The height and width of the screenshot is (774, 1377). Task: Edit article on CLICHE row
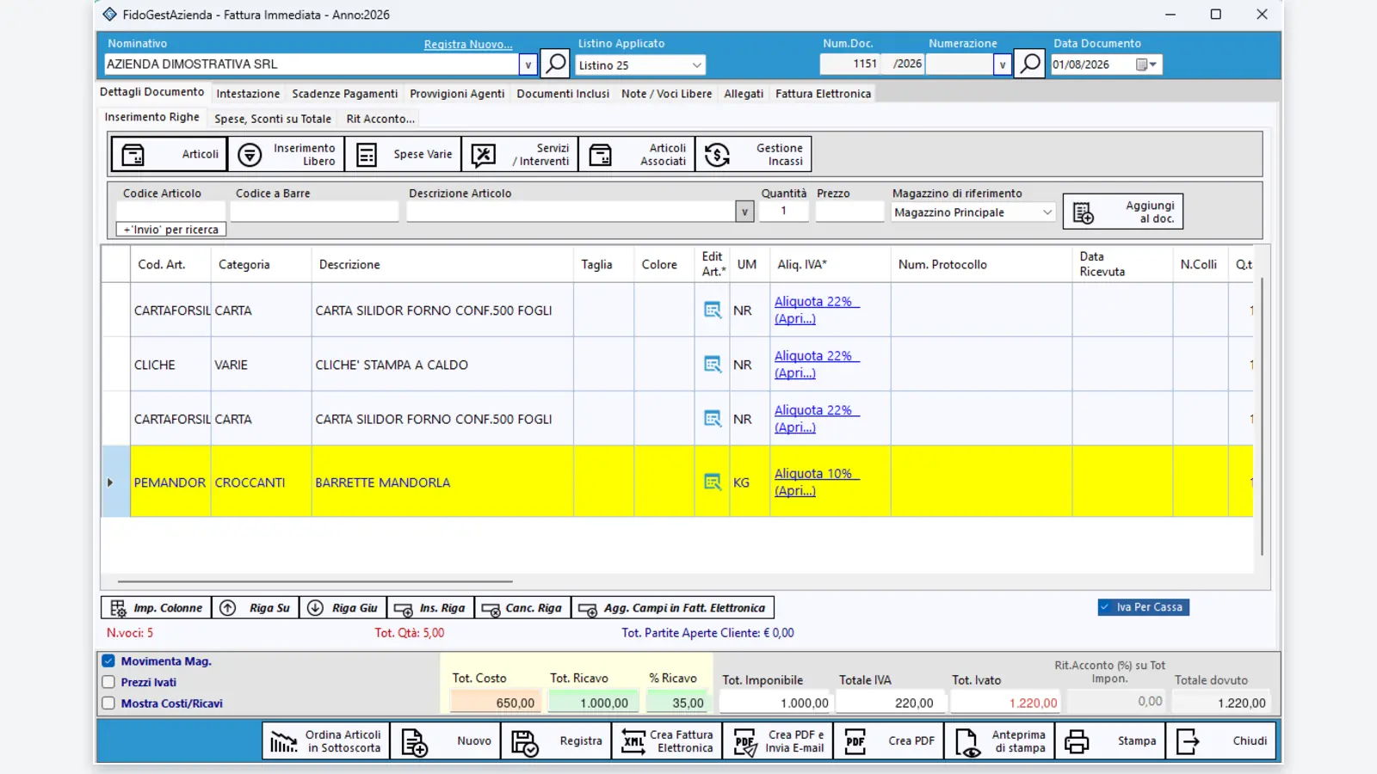pyautogui.click(x=713, y=365)
